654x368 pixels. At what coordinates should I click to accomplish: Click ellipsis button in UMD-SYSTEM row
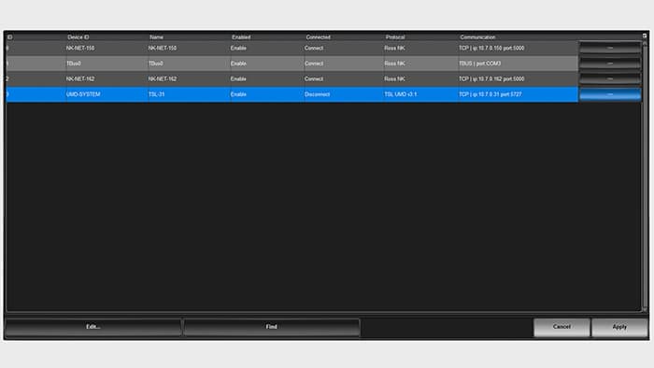coord(610,94)
